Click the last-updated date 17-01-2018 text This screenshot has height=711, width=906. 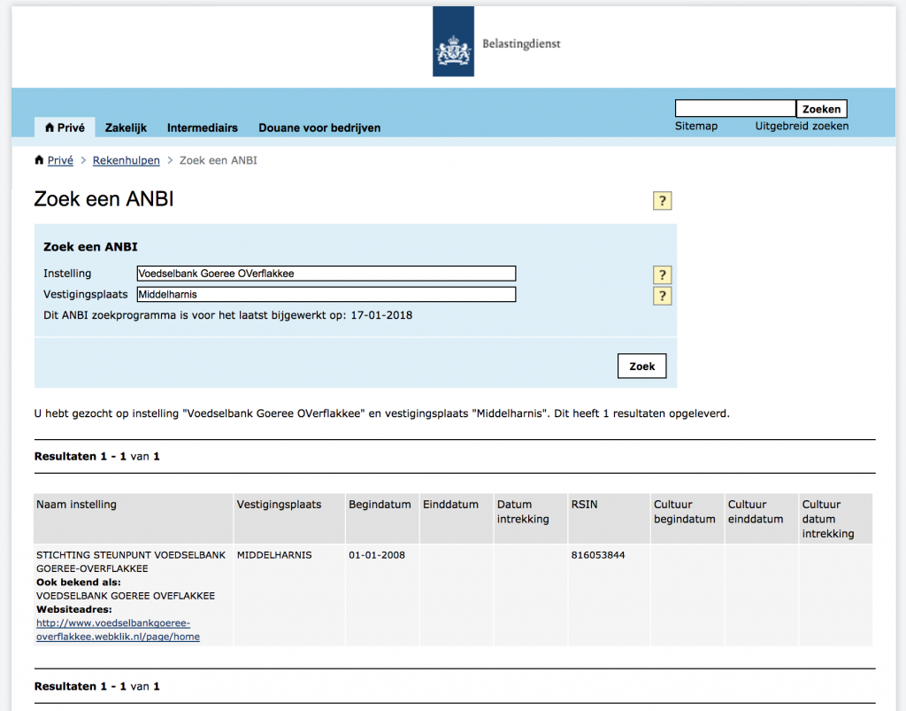(x=381, y=315)
